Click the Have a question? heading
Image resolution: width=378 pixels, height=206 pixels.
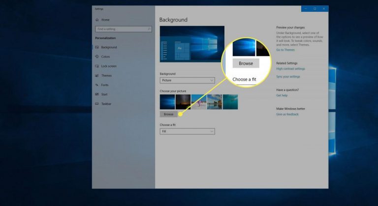(x=287, y=90)
